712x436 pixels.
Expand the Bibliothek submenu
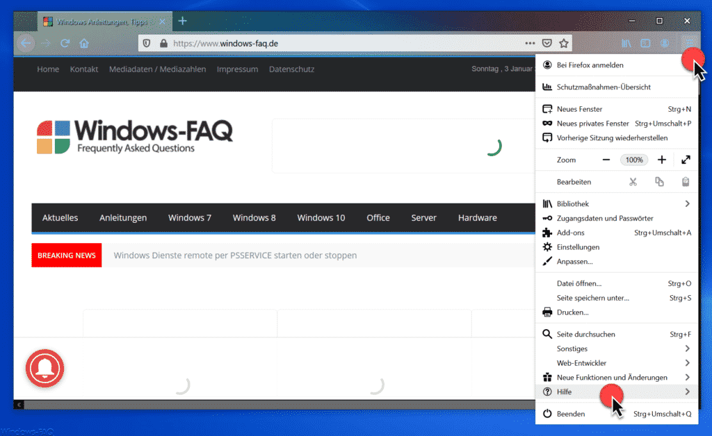click(x=617, y=204)
